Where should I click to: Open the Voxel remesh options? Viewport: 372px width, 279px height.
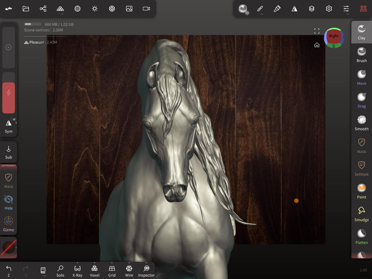coord(95,271)
